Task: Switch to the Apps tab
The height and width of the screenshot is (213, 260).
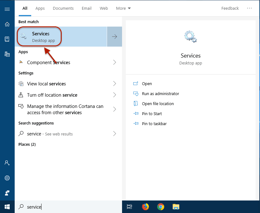Action: click(x=40, y=8)
